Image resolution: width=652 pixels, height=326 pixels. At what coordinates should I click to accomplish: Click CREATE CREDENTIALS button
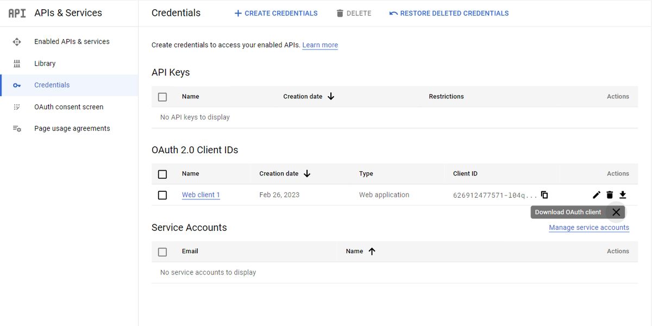point(276,13)
